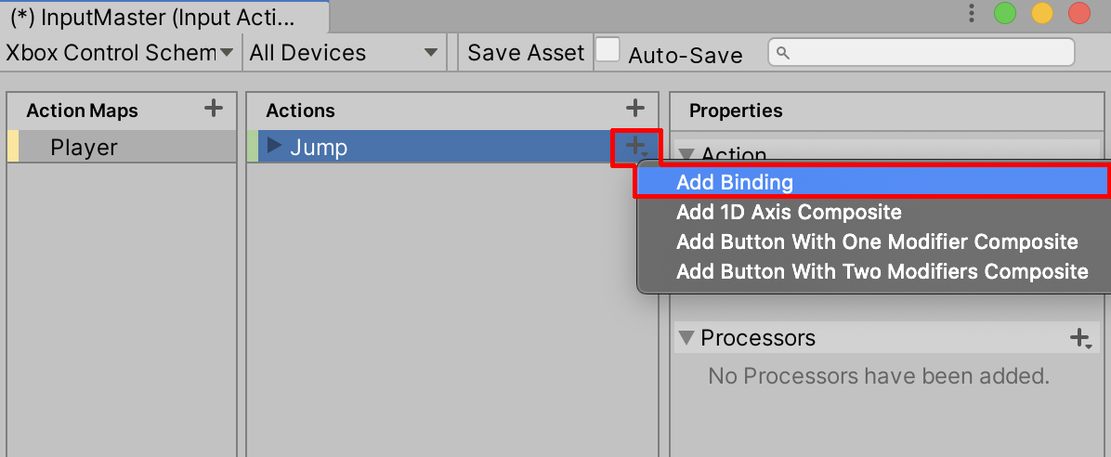Screen dimensions: 1111x457
Task: Add a processor with plus icon
Action: click(x=1080, y=338)
